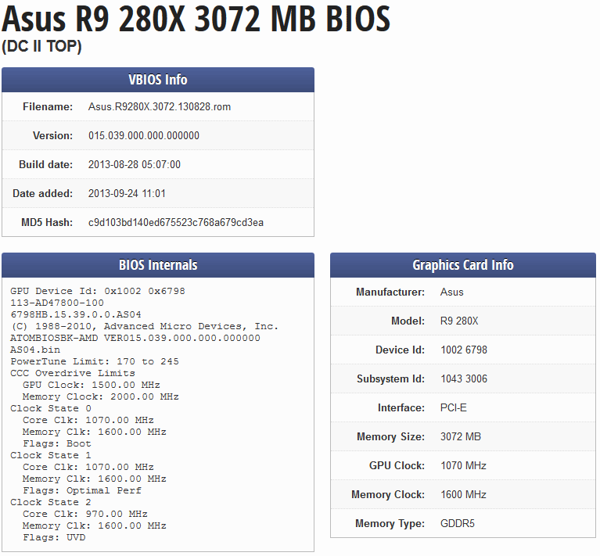Click the Memory Size value 3072 MB
Viewport: 600px width, 556px height.
[461, 437]
